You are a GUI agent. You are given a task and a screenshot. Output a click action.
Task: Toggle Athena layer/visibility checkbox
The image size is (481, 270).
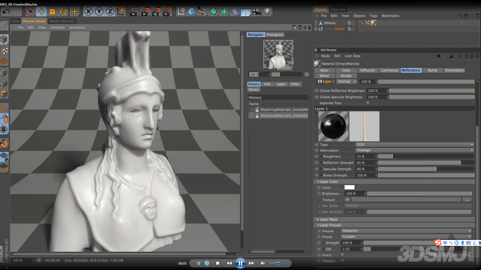coord(349,23)
